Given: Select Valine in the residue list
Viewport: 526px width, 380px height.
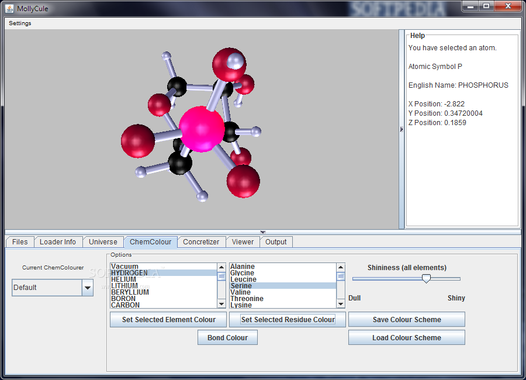Looking at the screenshot, I should pyautogui.click(x=282, y=292).
